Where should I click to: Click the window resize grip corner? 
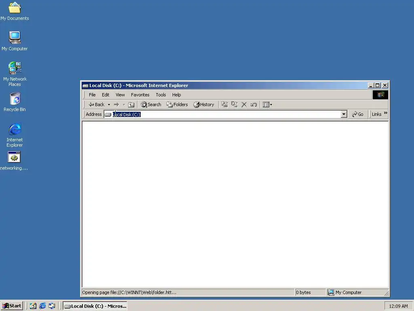[x=386, y=293]
